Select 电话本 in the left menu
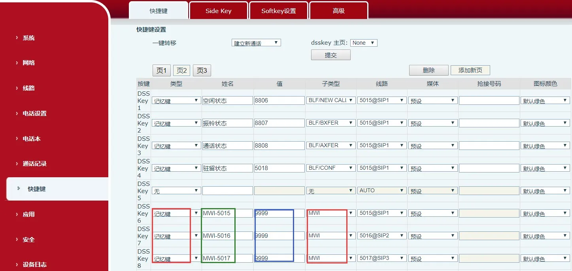Image resolution: width=572 pixels, height=271 pixels. tap(32, 139)
